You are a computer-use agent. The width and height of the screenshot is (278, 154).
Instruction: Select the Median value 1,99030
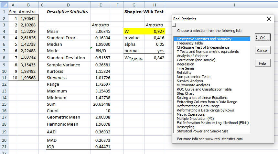101,44
